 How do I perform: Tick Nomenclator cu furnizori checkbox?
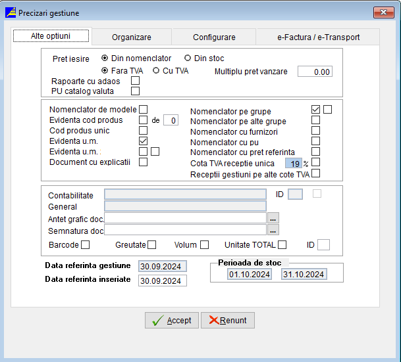pyautogui.click(x=316, y=131)
